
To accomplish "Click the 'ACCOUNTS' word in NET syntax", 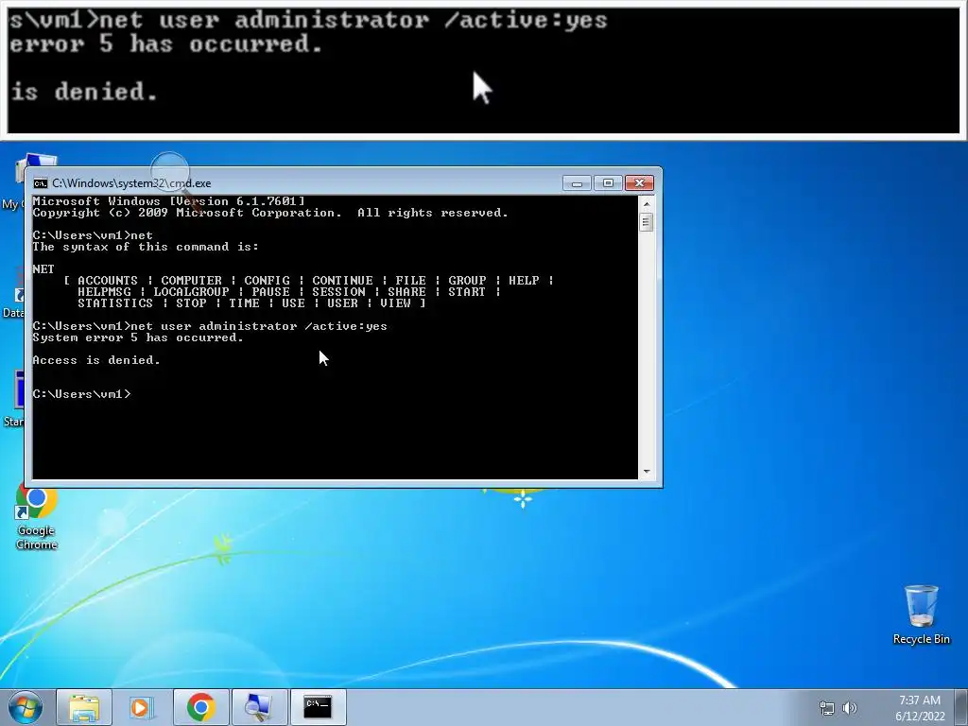I will pos(108,280).
